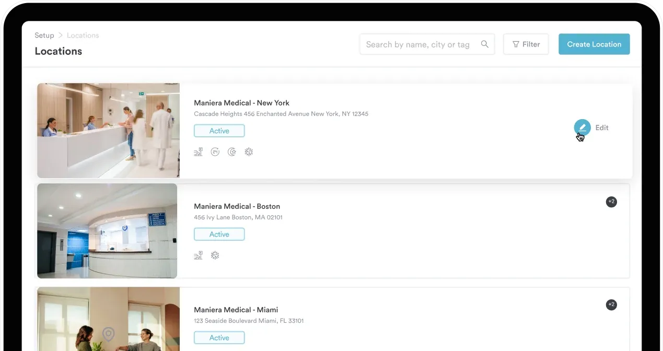Expand the +2 badge on Miami row

coord(611,304)
